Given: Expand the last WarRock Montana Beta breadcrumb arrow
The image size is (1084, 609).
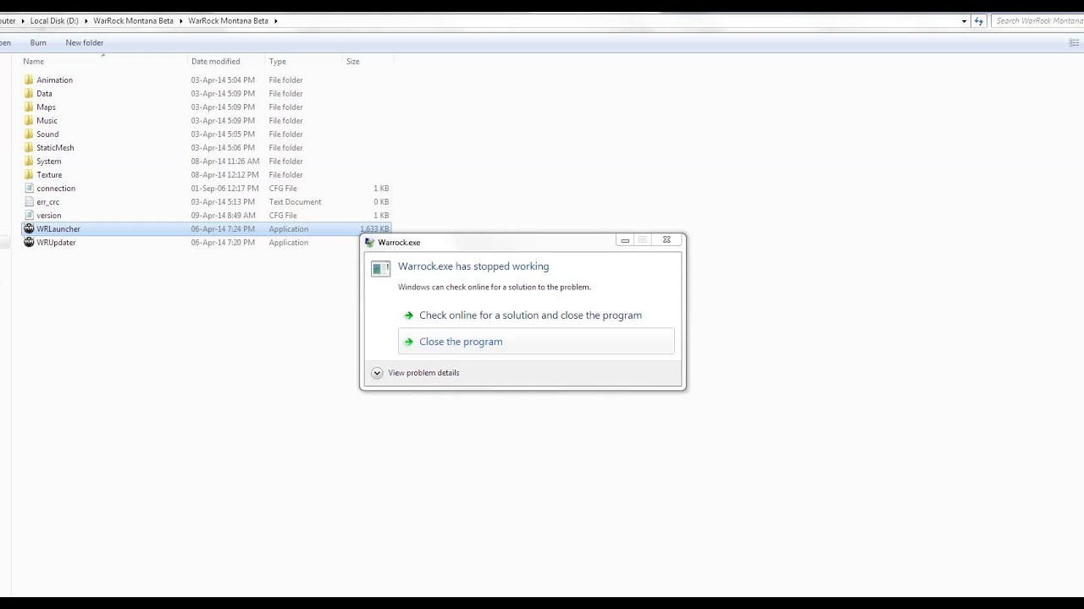Looking at the screenshot, I should click(275, 21).
